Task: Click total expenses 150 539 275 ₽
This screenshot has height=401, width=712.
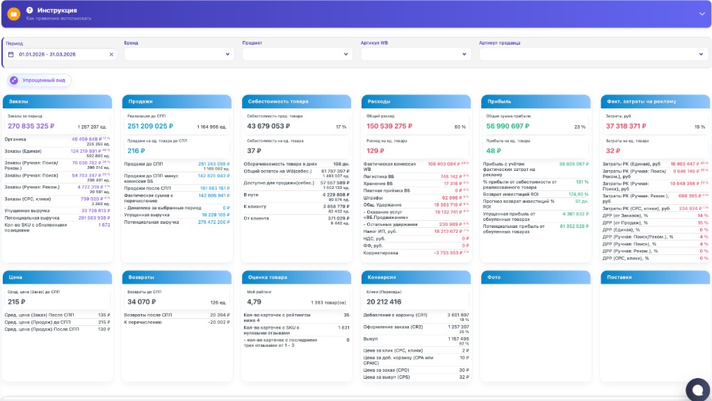Action: pos(389,126)
